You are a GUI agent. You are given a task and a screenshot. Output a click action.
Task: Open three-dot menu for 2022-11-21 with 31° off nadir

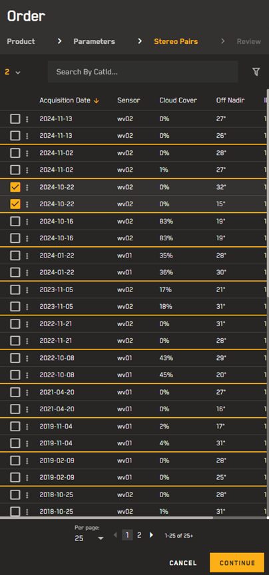tap(27, 324)
